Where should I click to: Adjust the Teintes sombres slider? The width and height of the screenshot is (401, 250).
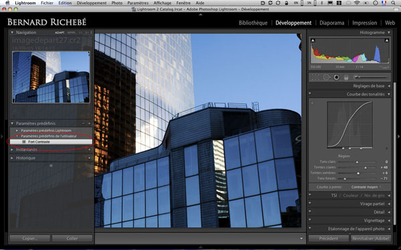(357, 173)
